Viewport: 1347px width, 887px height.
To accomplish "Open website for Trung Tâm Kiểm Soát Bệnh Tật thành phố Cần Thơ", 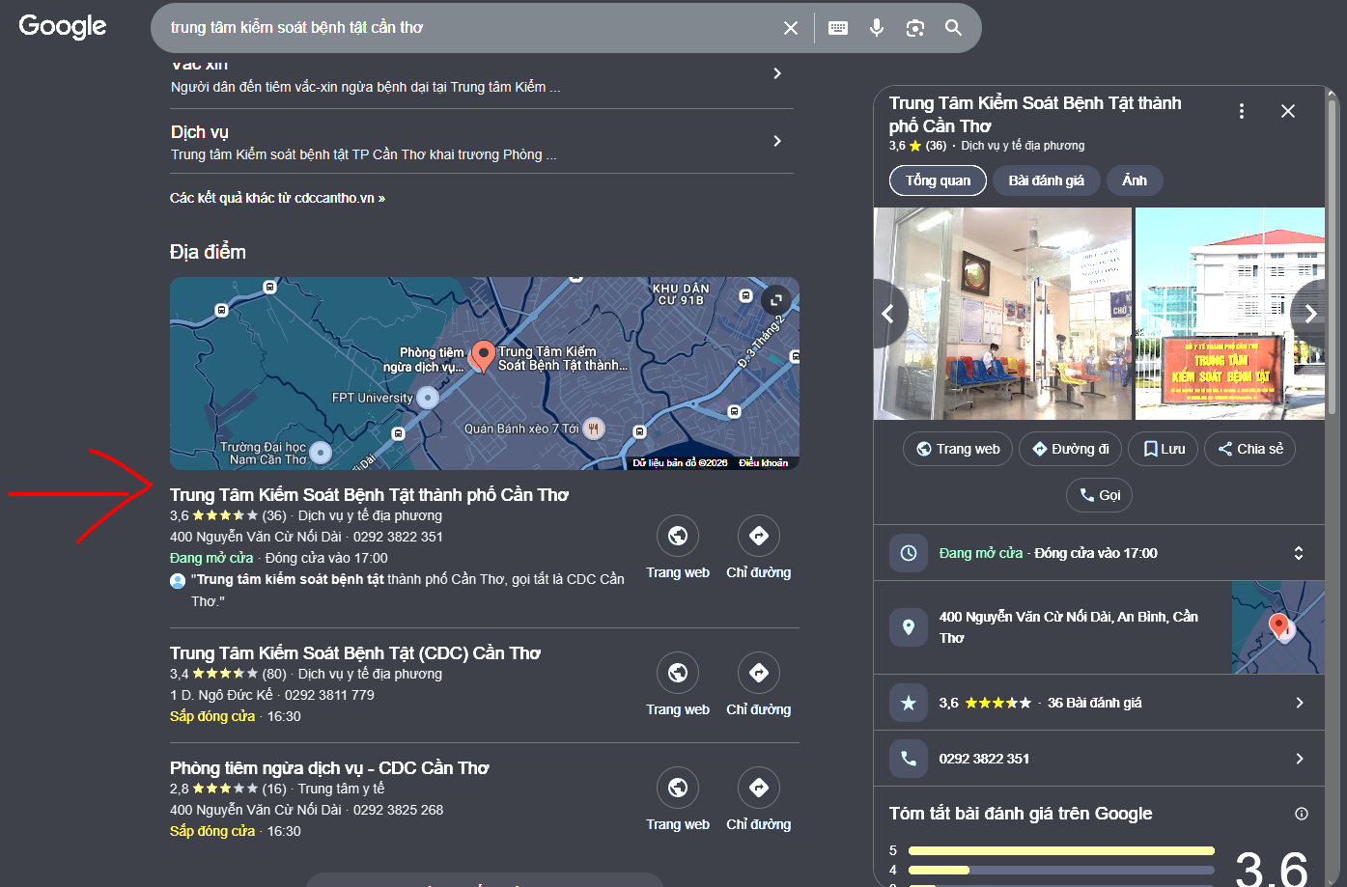I will (678, 547).
